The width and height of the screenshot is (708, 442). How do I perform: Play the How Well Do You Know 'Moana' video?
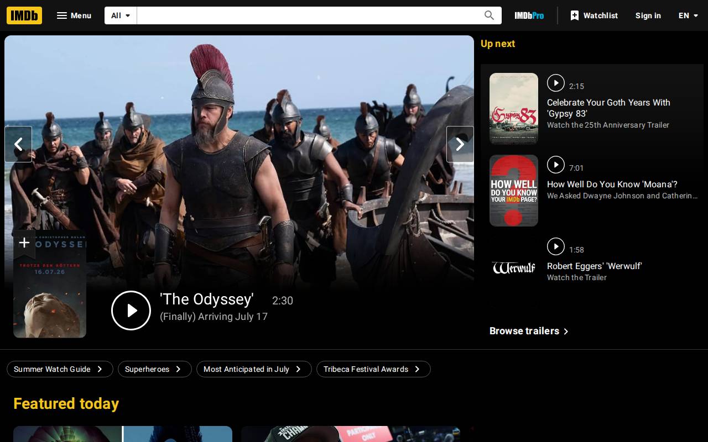tap(556, 165)
